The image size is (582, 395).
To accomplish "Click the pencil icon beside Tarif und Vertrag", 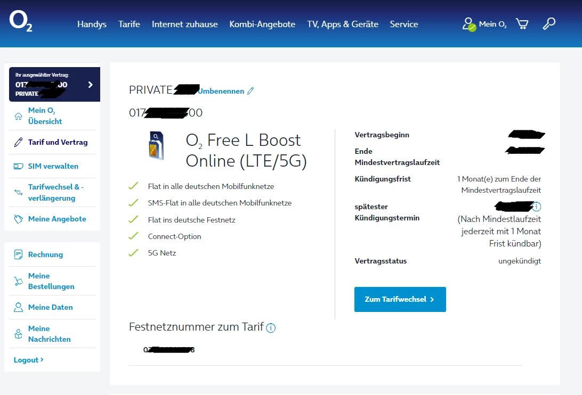I will click(18, 142).
